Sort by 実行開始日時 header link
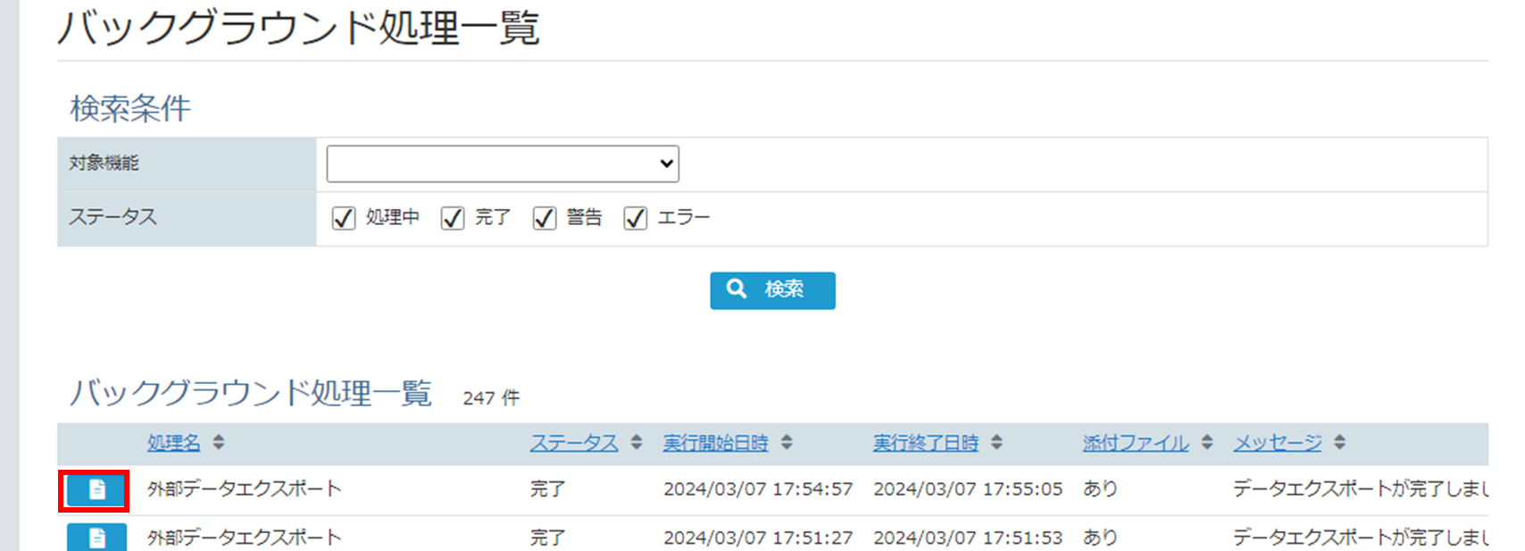 (x=715, y=443)
